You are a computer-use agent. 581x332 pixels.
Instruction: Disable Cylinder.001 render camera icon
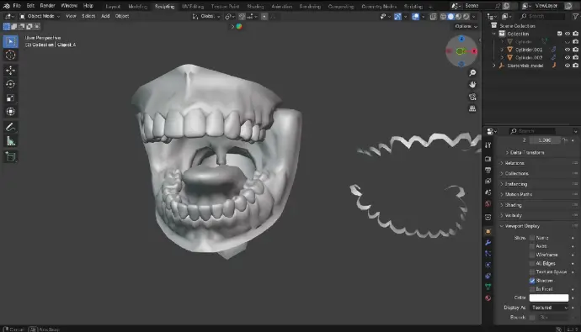click(x=575, y=50)
